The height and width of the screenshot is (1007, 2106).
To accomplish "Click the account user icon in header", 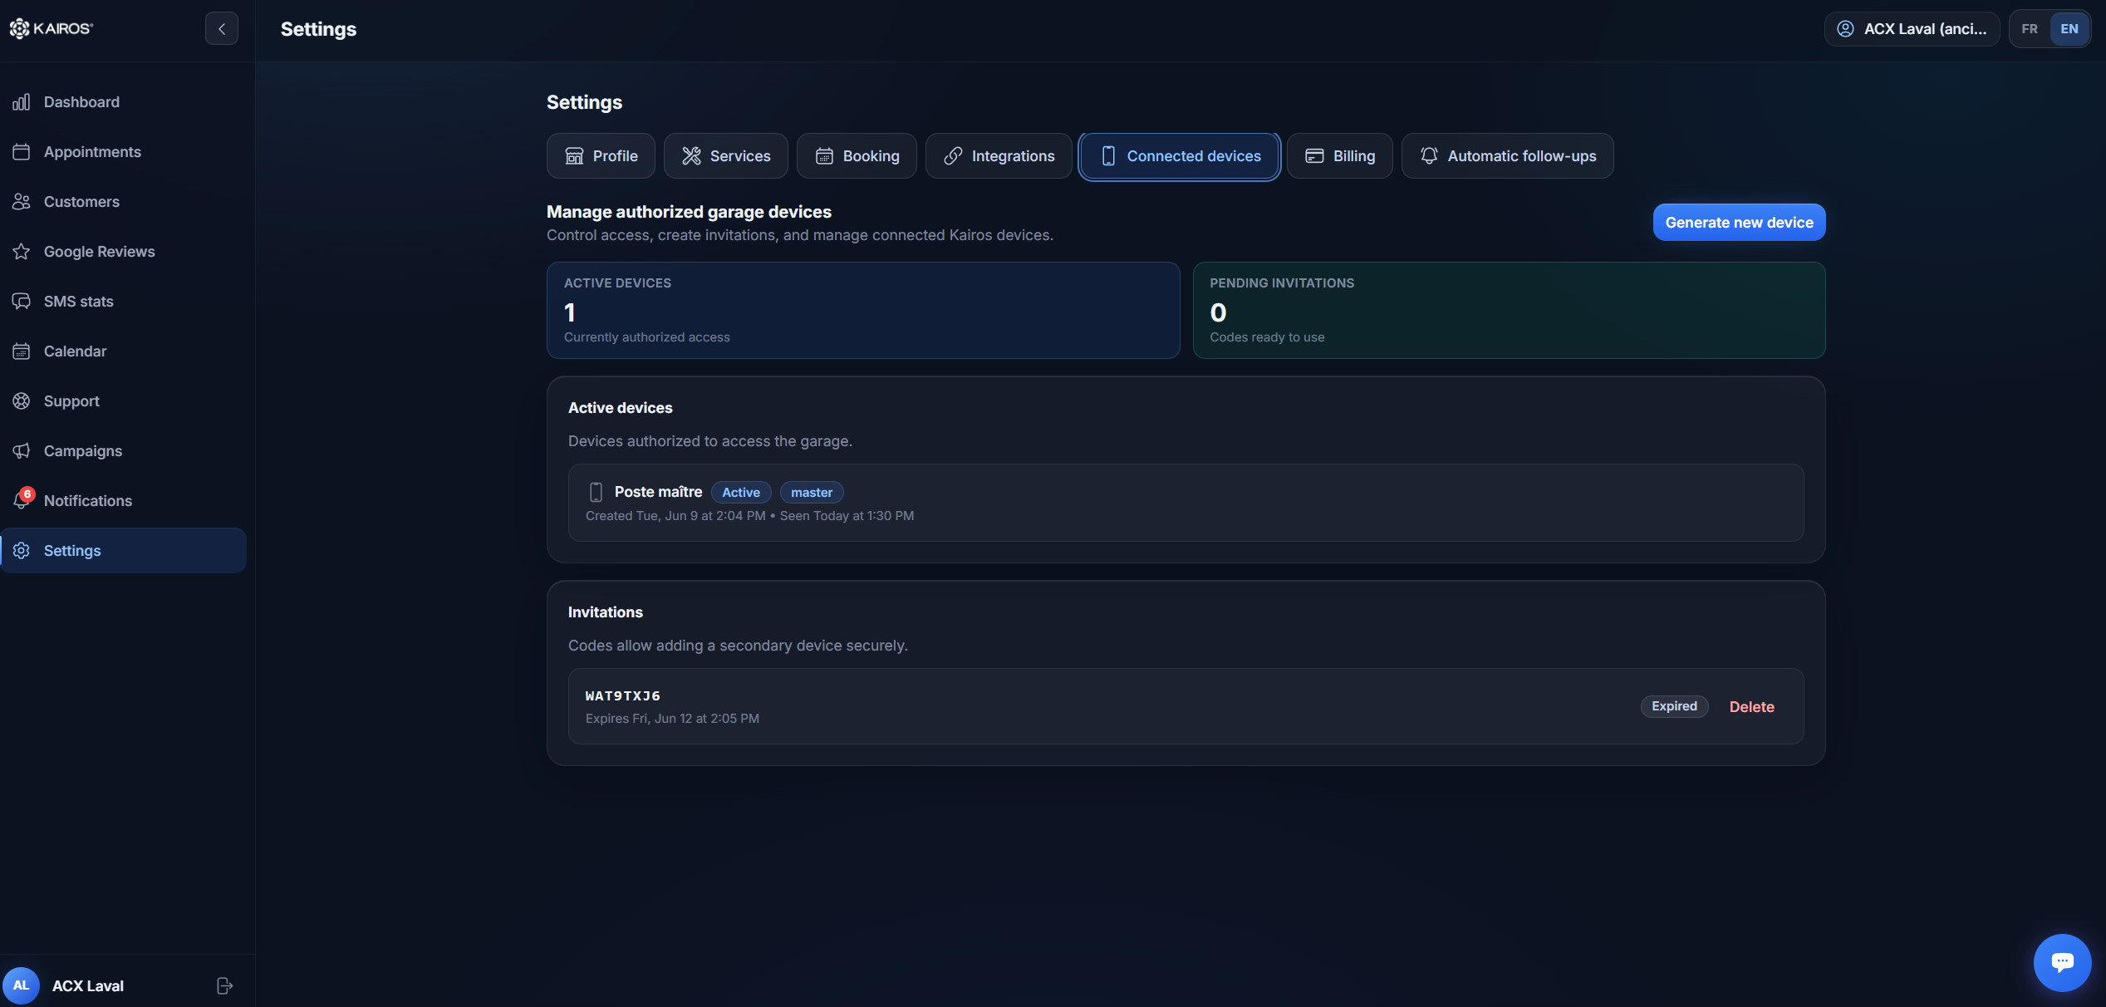I will pos(1845,28).
